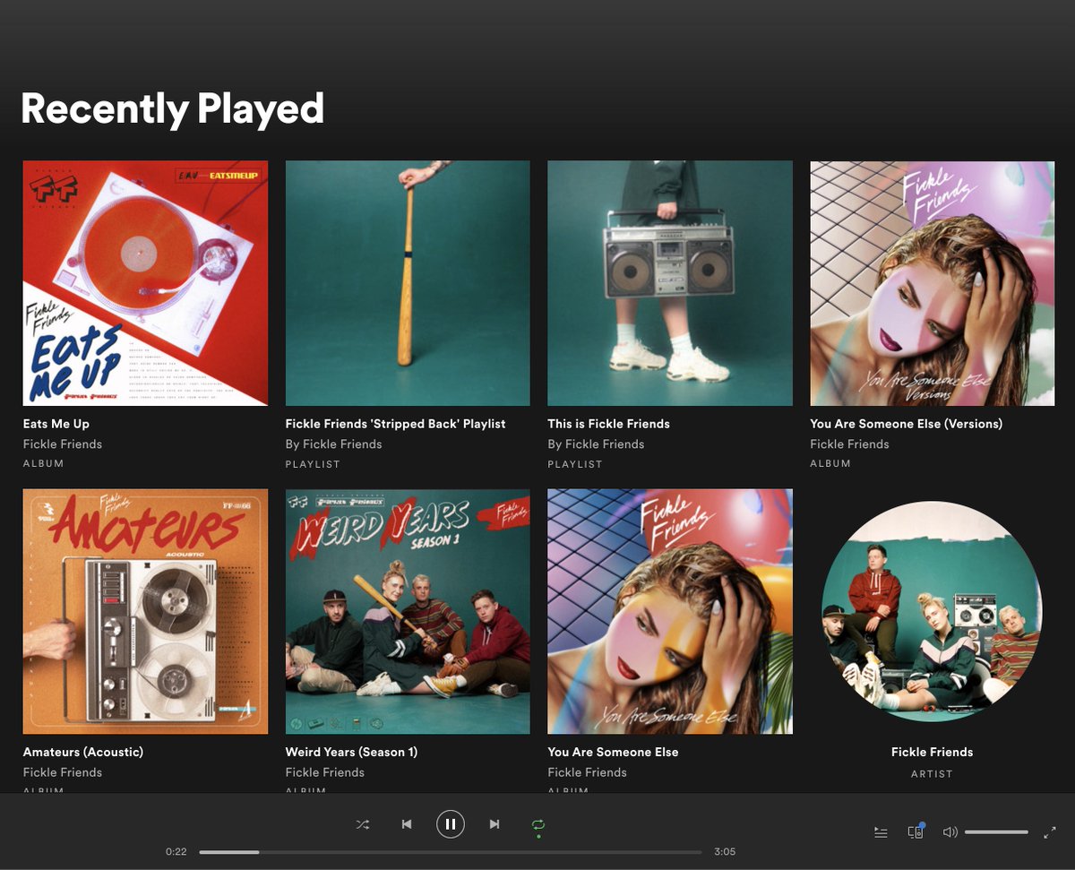Open the play queue
This screenshot has width=1075, height=870.
pos(881,832)
